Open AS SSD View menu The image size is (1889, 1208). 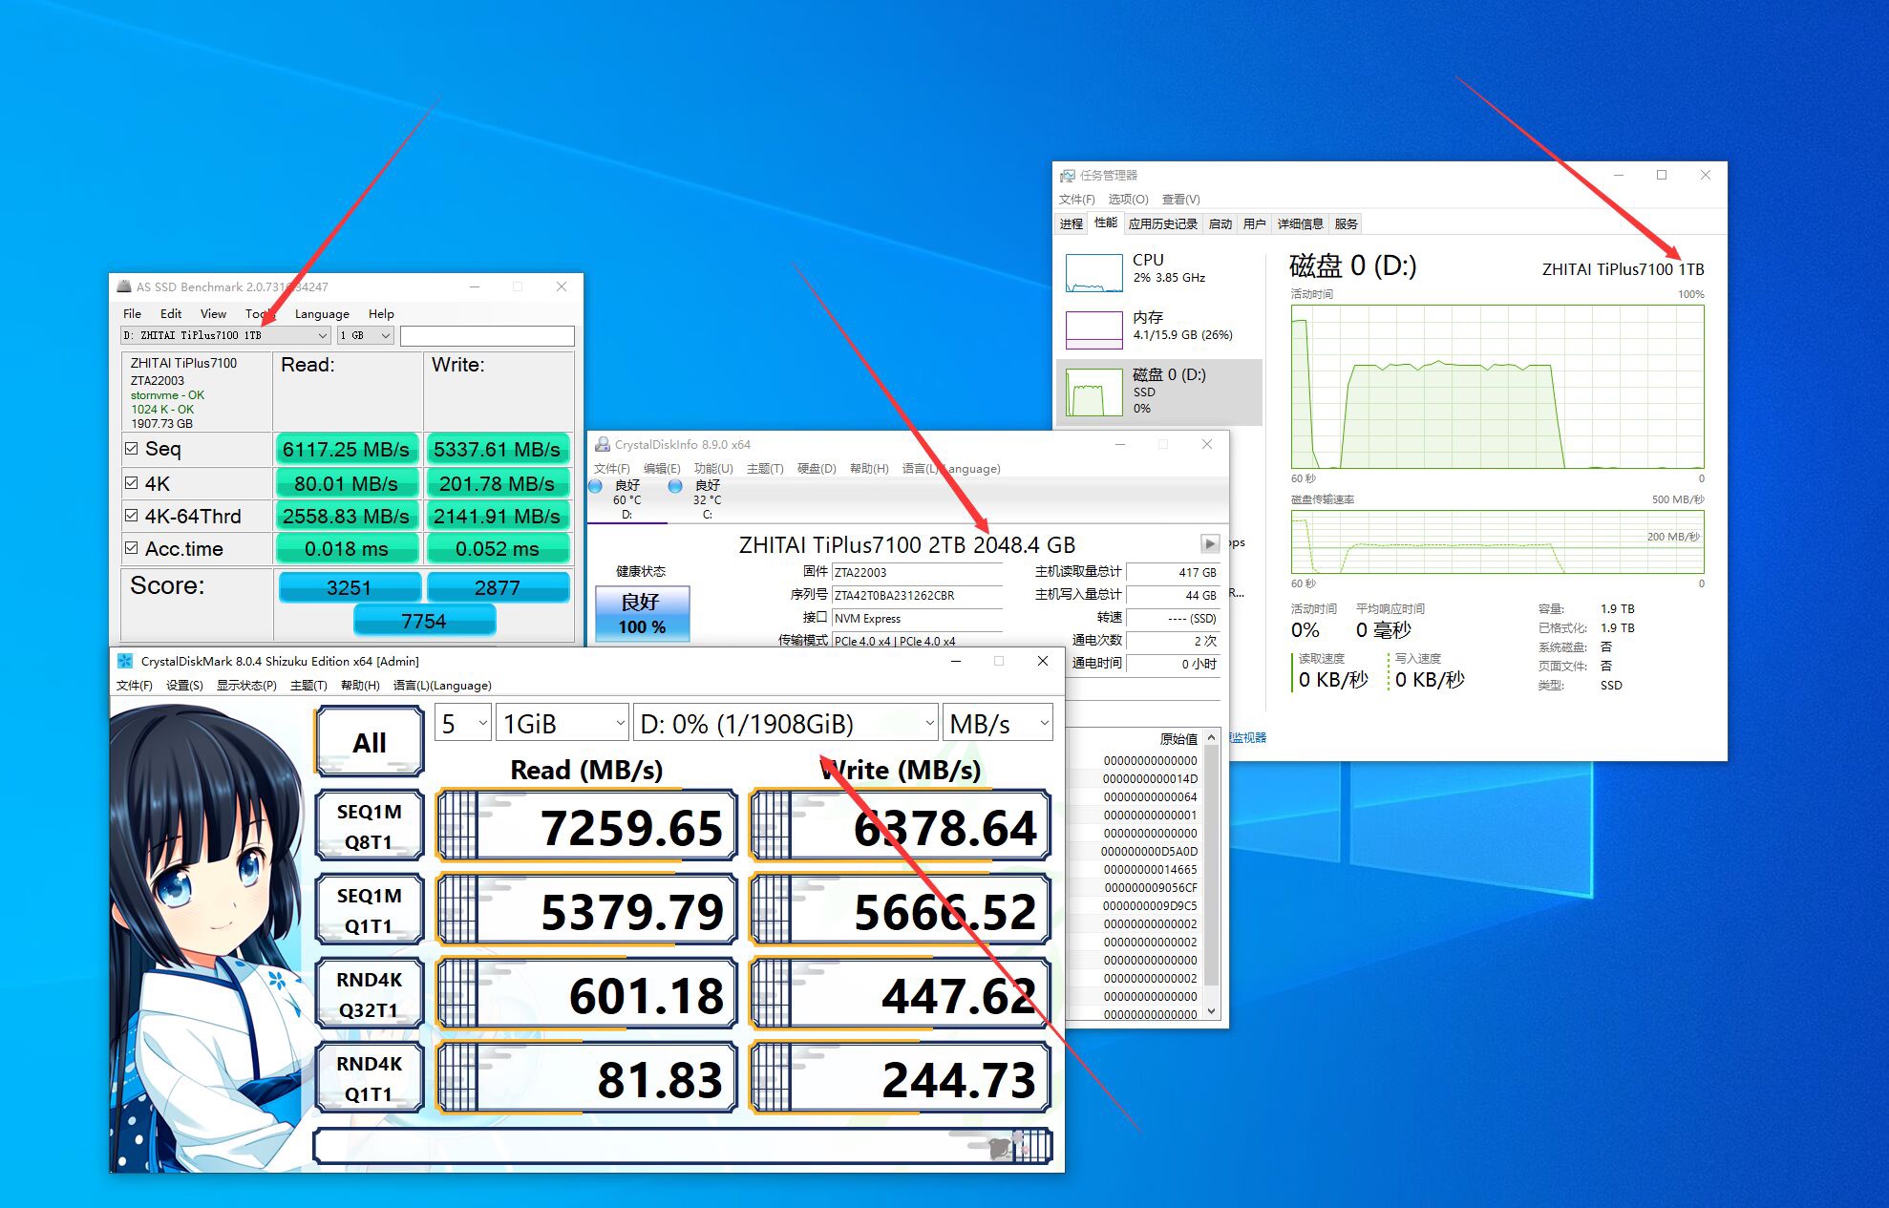pos(213,313)
